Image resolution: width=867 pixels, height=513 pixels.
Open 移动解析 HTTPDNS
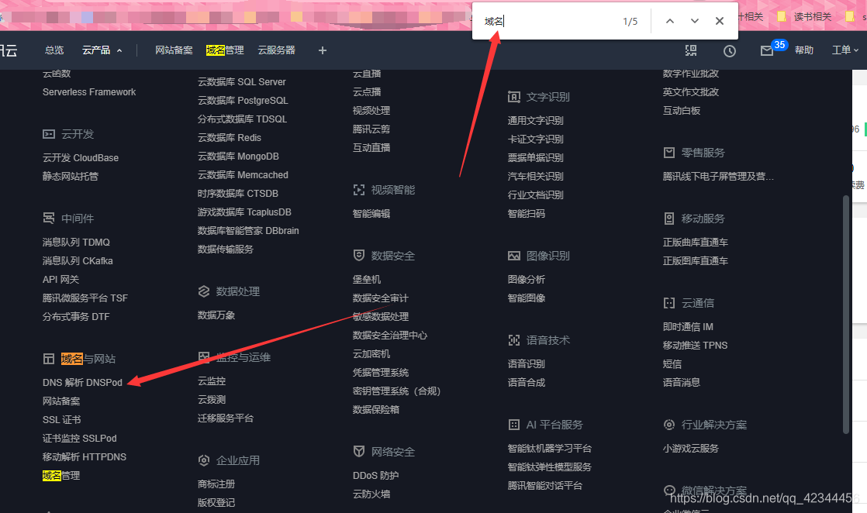point(85,457)
